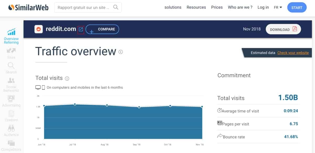
Task: Follow the Check your website link
Action: coord(293,53)
